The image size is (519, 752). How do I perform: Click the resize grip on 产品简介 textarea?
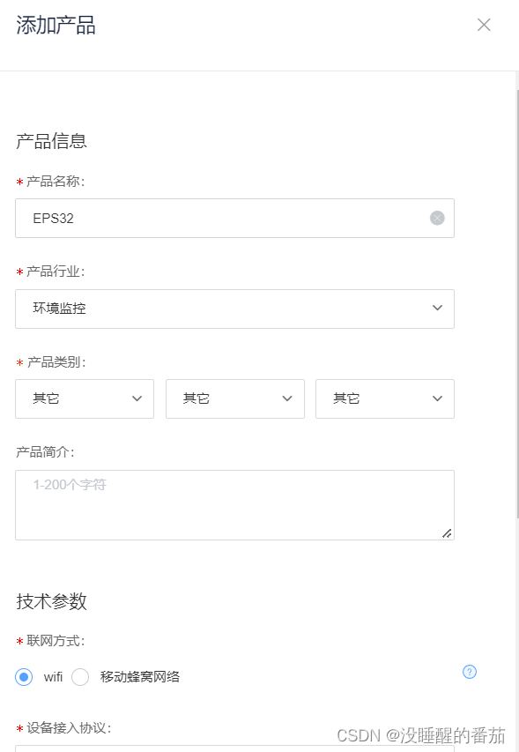pos(448,533)
